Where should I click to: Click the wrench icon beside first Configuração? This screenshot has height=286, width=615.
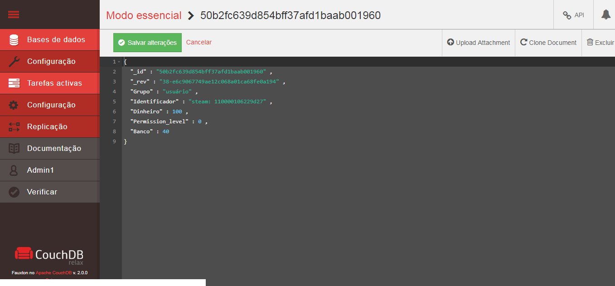(14, 62)
